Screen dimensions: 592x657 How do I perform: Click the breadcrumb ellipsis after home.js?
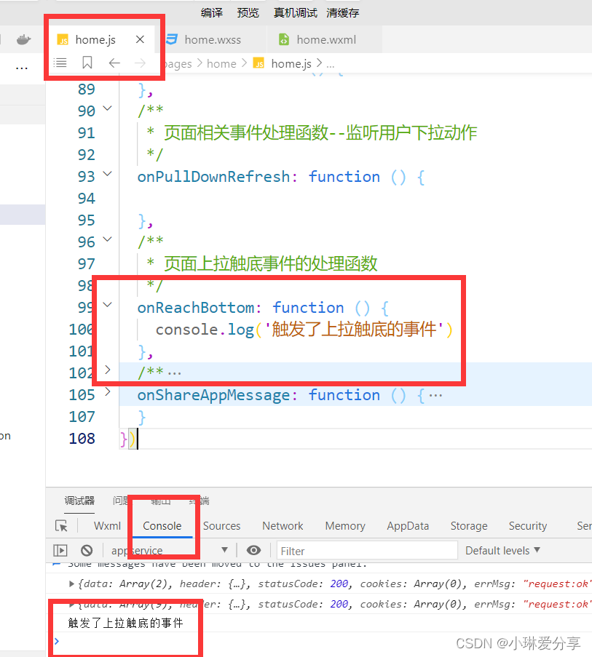(331, 65)
